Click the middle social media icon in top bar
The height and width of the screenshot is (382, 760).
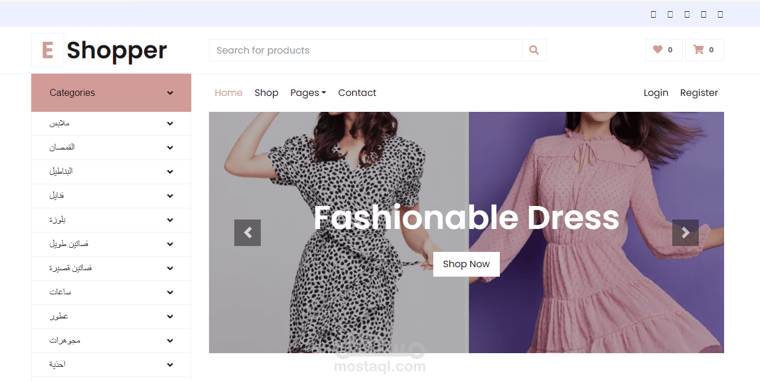click(686, 14)
